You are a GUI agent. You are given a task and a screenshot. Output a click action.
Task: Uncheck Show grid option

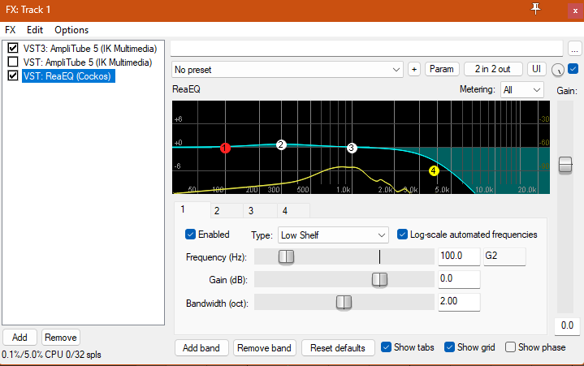pyautogui.click(x=451, y=347)
